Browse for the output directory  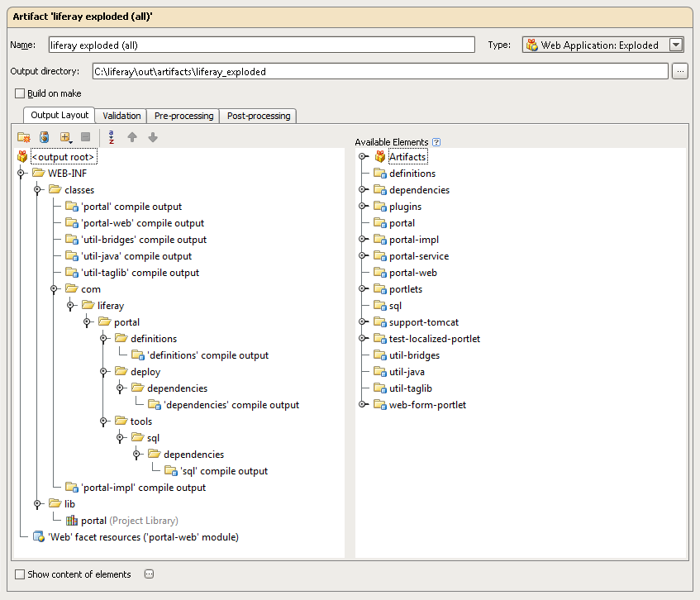point(680,72)
